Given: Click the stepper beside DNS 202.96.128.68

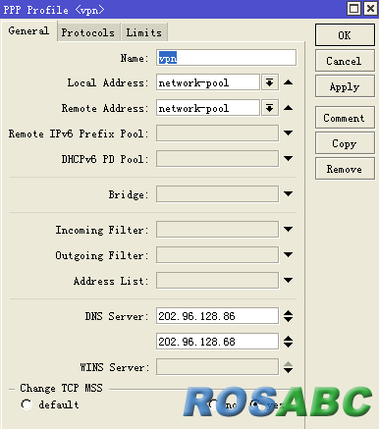Looking at the screenshot, I should 288,342.
